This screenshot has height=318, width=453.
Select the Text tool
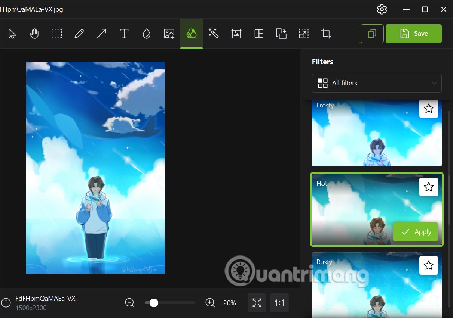(x=124, y=34)
